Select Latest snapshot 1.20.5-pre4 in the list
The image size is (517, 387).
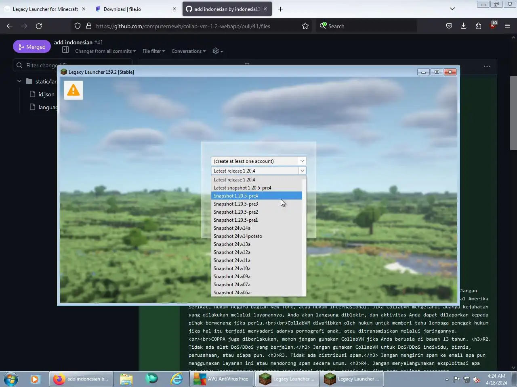point(256,188)
